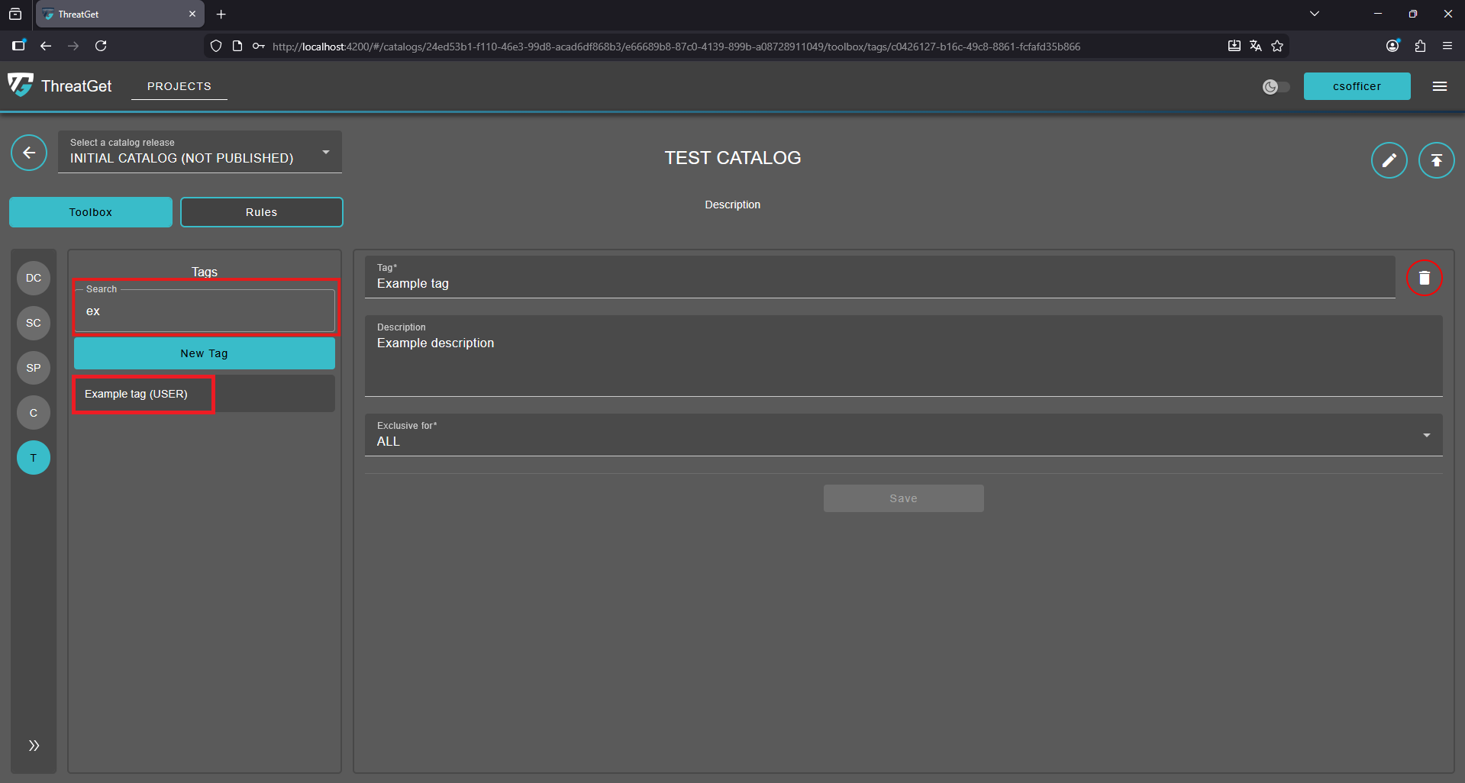The width and height of the screenshot is (1465, 783).
Task: Select Example tag (USER) in list
Action: point(137,394)
